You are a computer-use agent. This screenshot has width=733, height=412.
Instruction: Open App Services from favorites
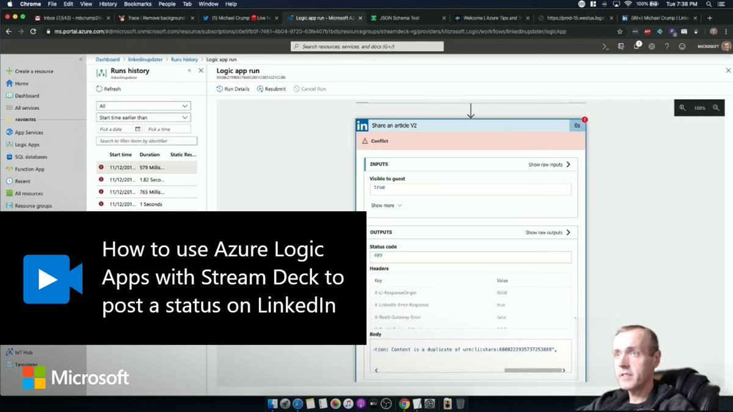tap(24, 132)
